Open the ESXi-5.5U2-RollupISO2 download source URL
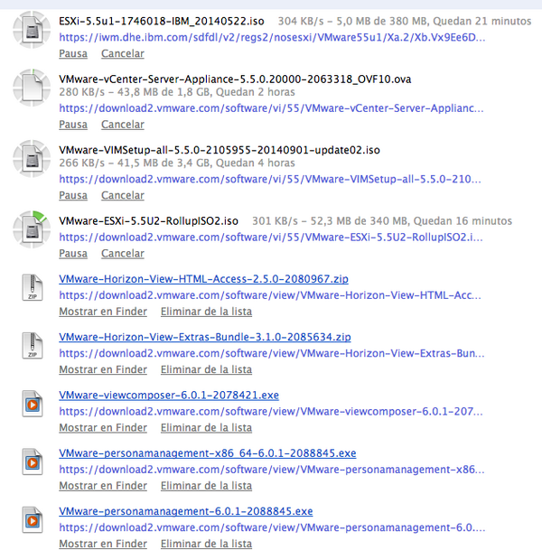 point(271,238)
